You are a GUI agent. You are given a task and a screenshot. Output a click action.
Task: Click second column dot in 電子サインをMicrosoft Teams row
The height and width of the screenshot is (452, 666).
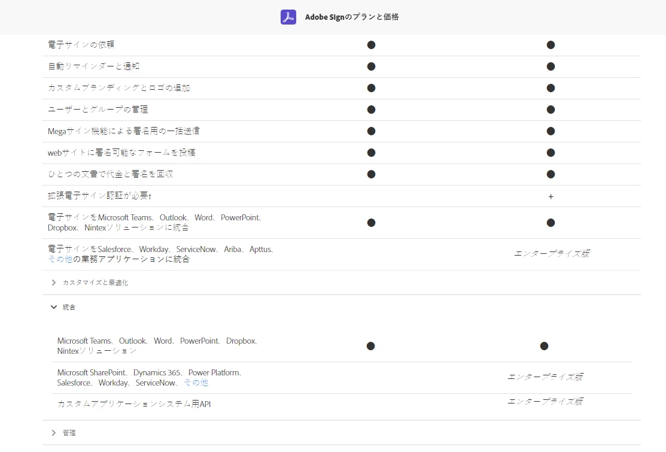click(x=551, y=223)
